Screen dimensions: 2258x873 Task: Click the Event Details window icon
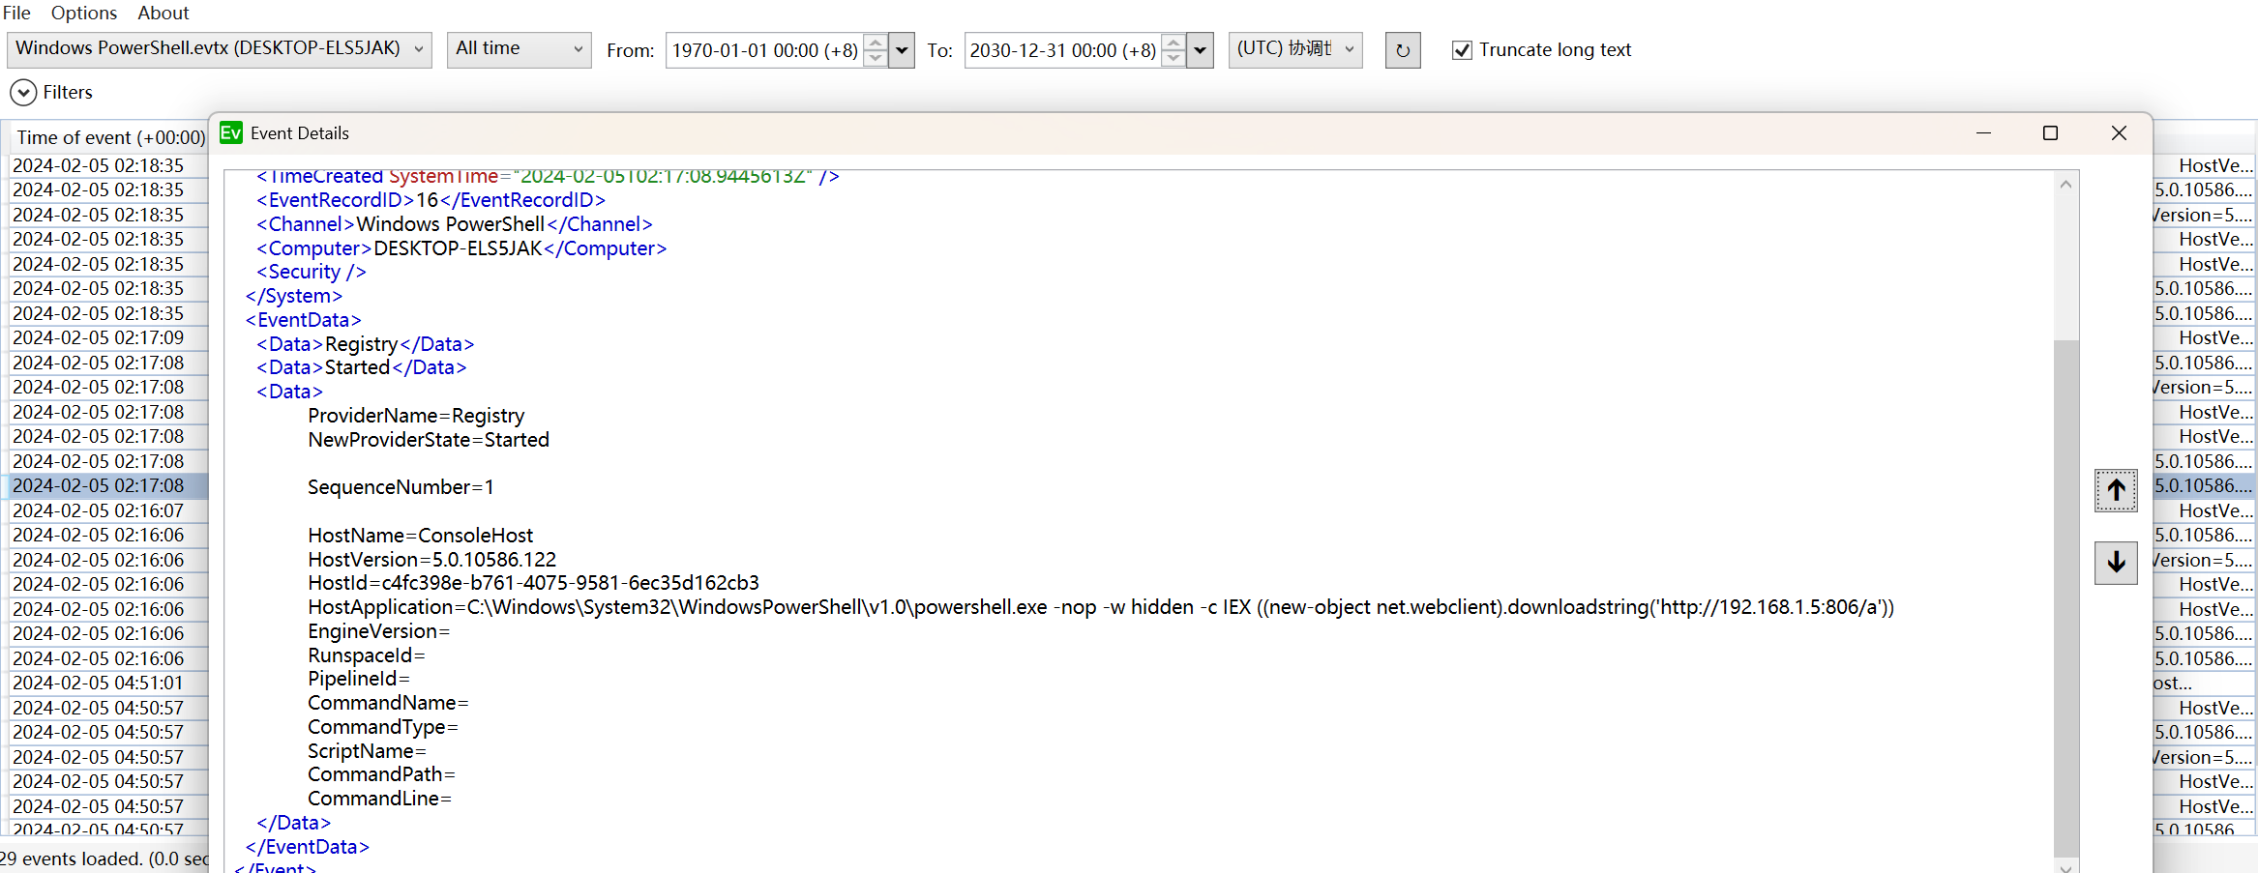[231, 132]
